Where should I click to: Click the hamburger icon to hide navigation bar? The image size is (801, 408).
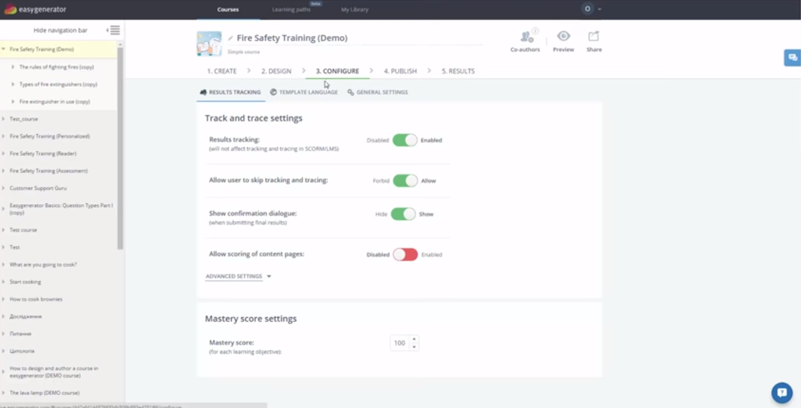115,30
